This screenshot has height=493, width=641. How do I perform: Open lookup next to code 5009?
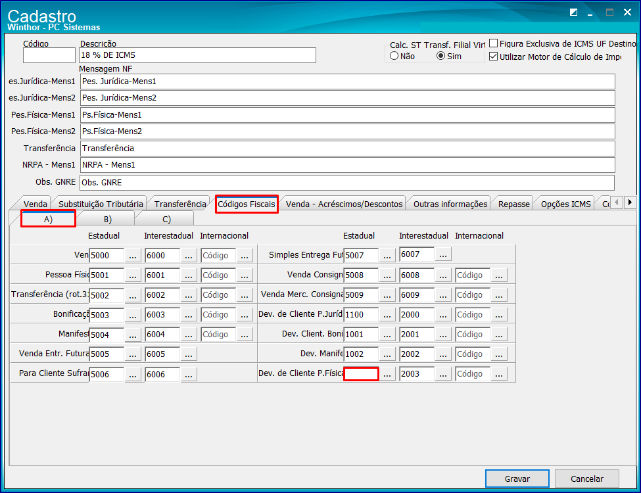[x=387, y=294]
